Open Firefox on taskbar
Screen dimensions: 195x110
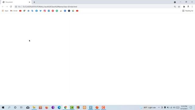47,107
